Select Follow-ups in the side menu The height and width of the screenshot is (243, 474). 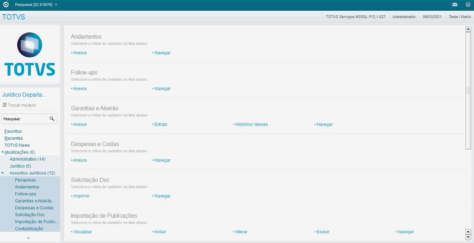[25, 194]
